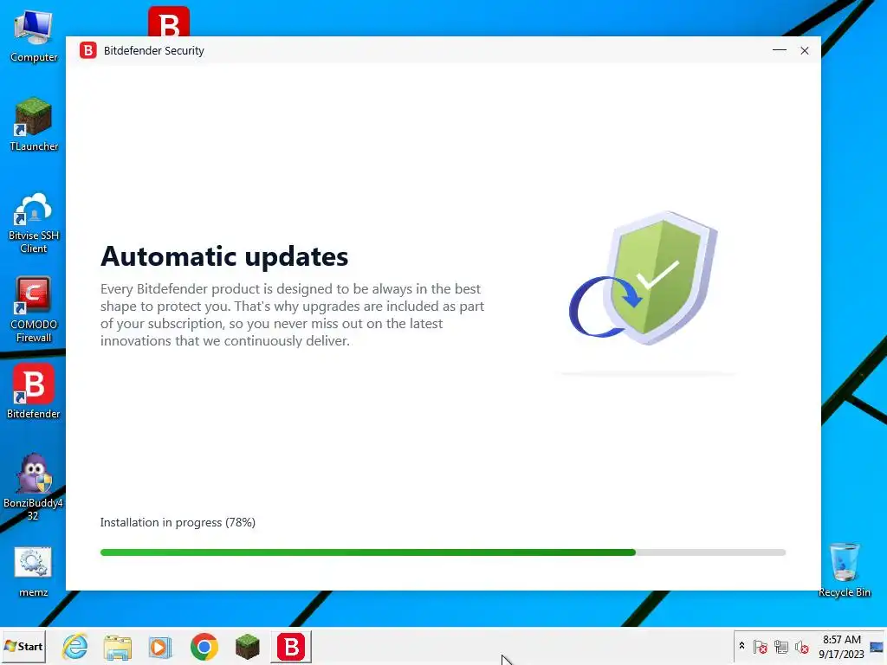Open the memz desktop file
This screenshot has height=665, width=887.
pyautogui.click(x=34, y=571)
